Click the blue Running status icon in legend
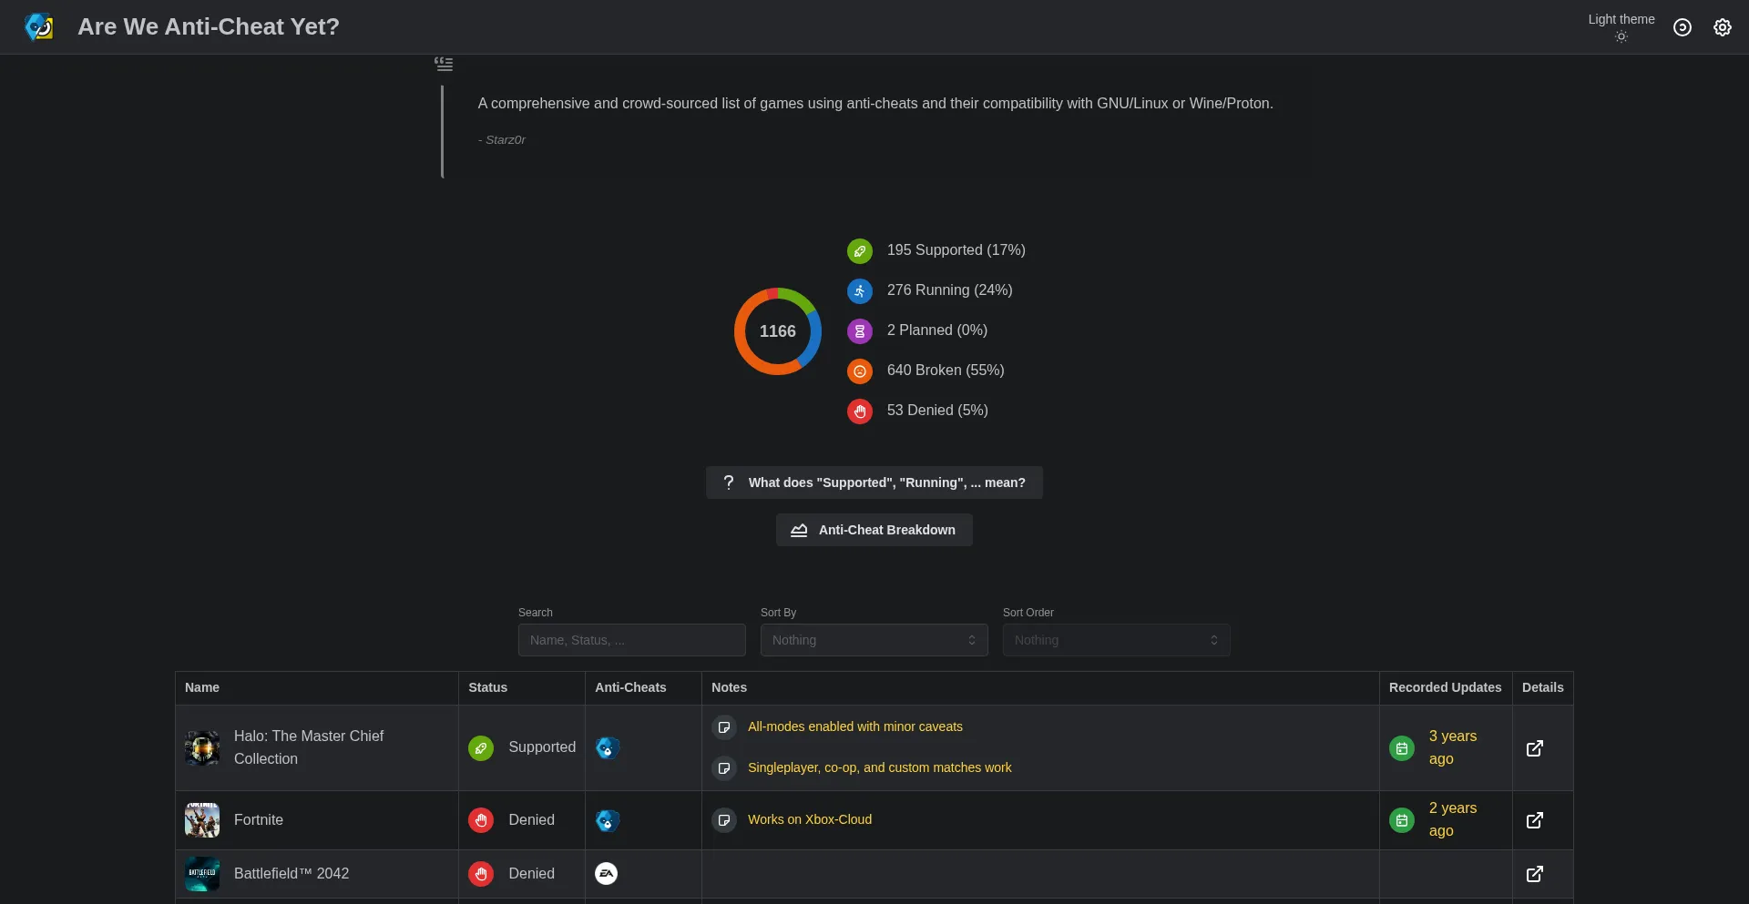This screenshot has width=1749, height=904. click(x=860, y=291)
